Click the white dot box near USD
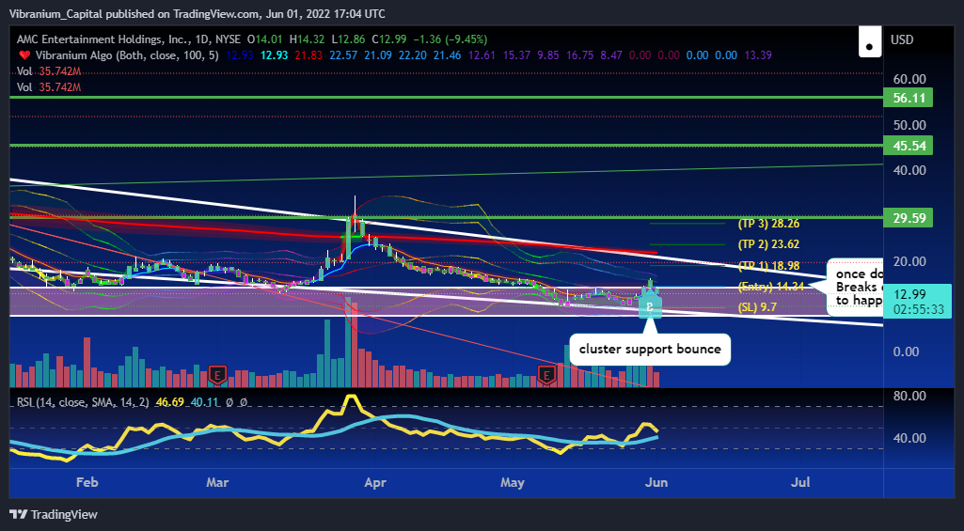 click(x=870, y=42)
